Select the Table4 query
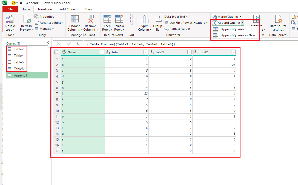 [x=19, y=56]
